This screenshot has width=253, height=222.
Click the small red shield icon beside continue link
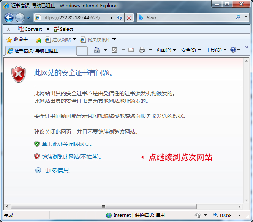(37, 156)
